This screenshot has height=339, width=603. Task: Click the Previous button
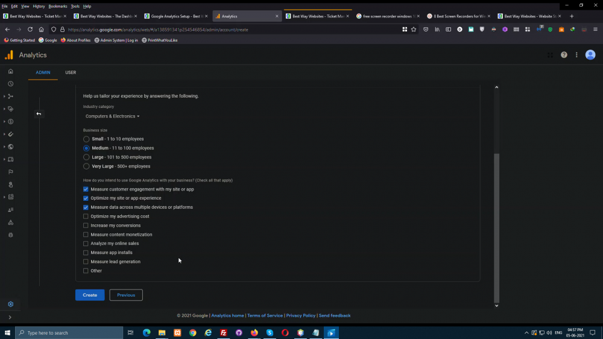click(x=126, y=295)
